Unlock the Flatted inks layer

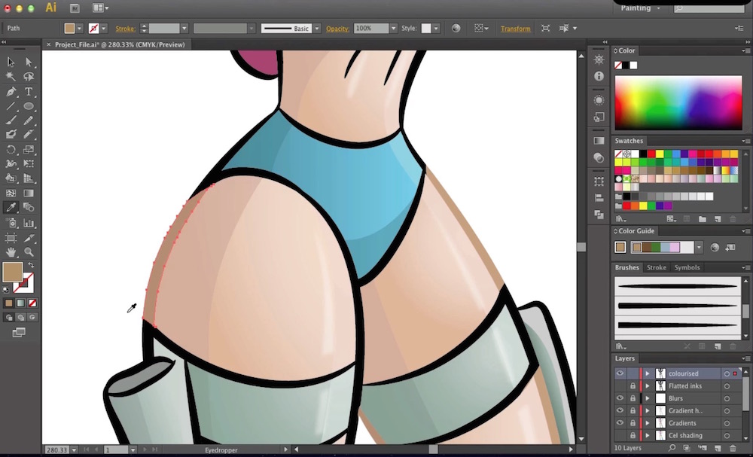point(633,386)
